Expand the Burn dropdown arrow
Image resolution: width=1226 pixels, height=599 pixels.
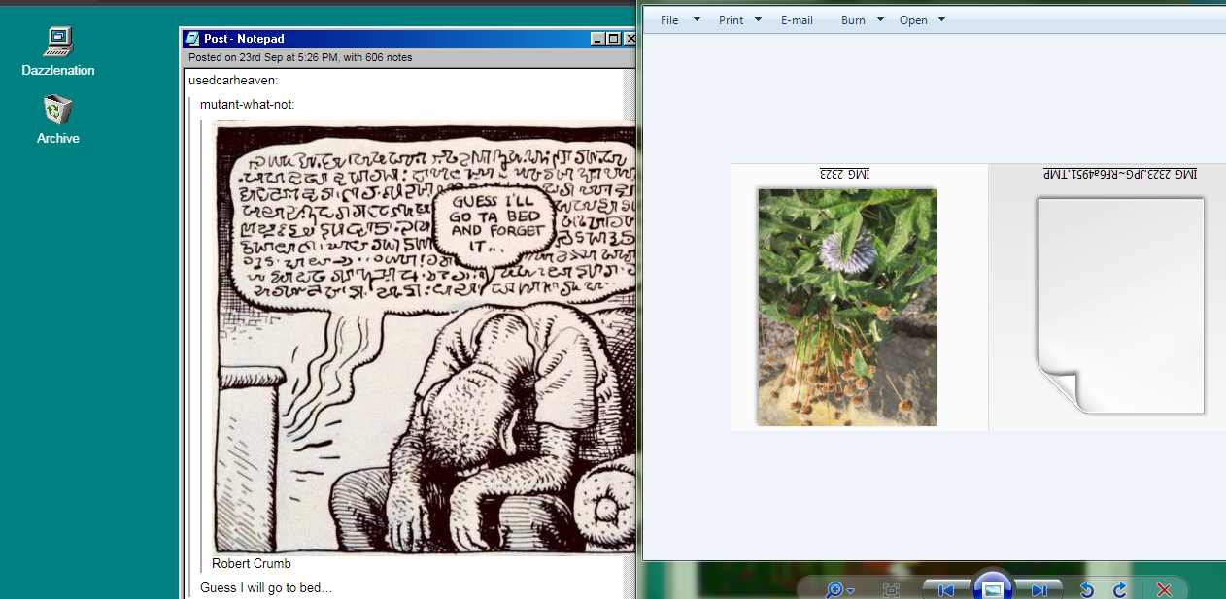coord(880,20)
